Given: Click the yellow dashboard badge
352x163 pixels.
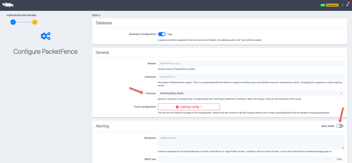Looking at the screenshot, I should 332,5.
